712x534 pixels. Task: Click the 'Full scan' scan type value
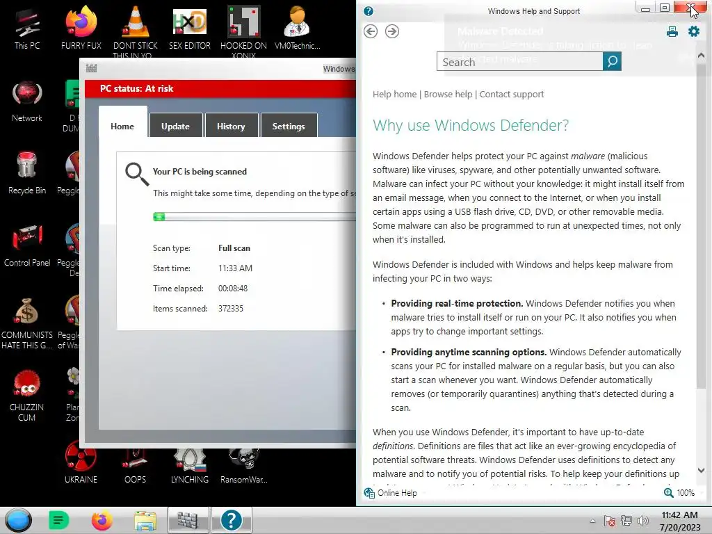[234, 248]
